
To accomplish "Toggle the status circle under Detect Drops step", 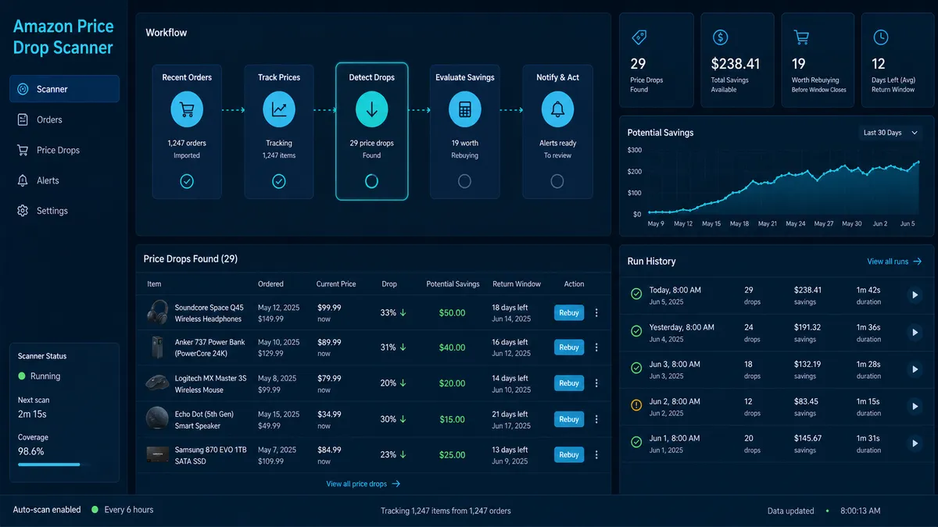I will [371, 181].
